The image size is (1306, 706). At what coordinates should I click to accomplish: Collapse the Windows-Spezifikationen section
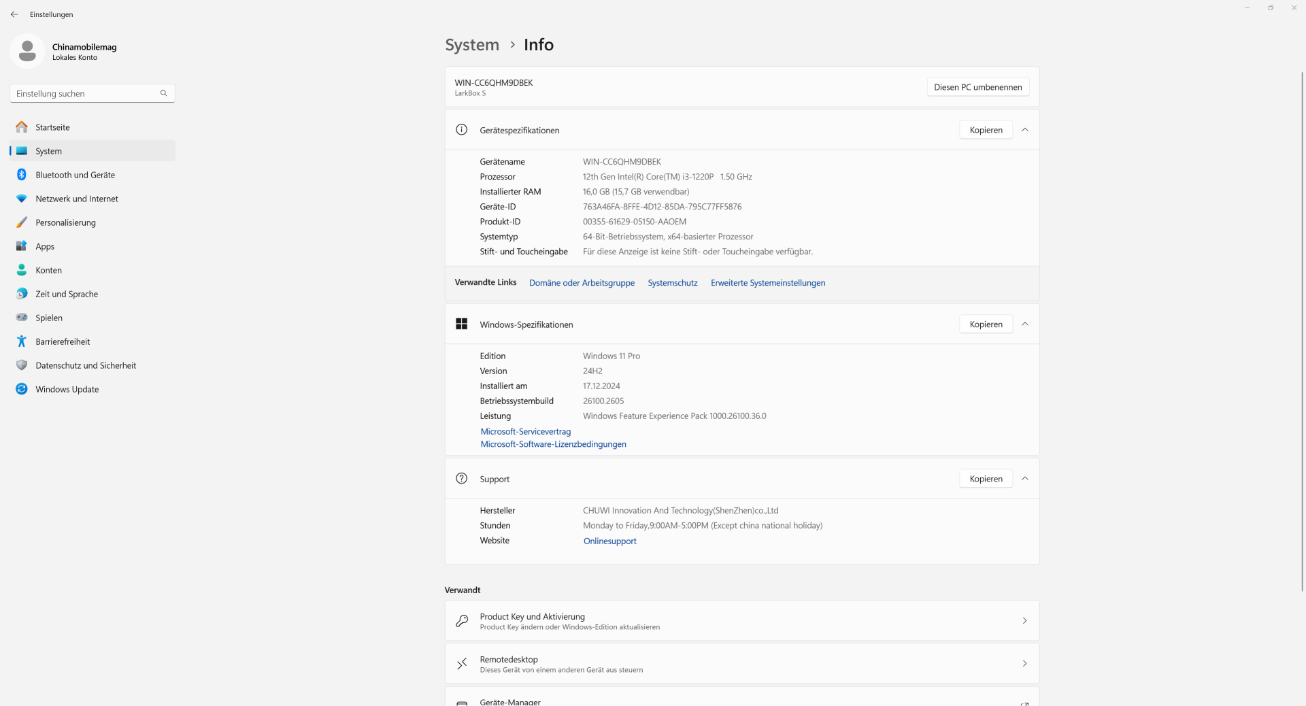[1025, 324]
